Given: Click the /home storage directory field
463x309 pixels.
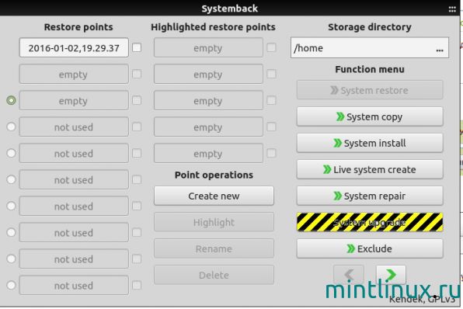Looking at the screenshot, I should pos(370,47).
